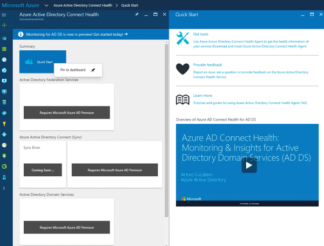
Task: Click the pushpin icon beside Pin to dashboard
Action: point(93,70)
